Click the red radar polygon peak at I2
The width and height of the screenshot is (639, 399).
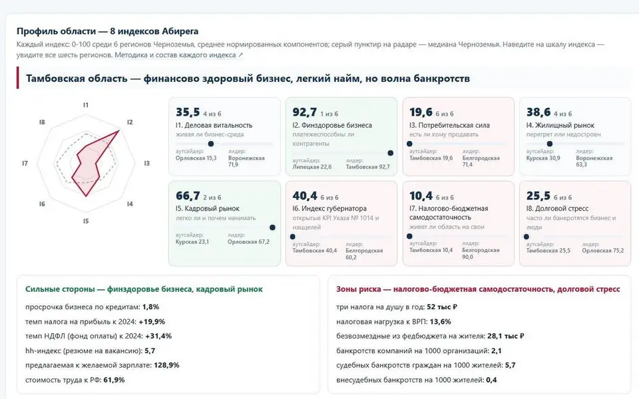point(118,131)
